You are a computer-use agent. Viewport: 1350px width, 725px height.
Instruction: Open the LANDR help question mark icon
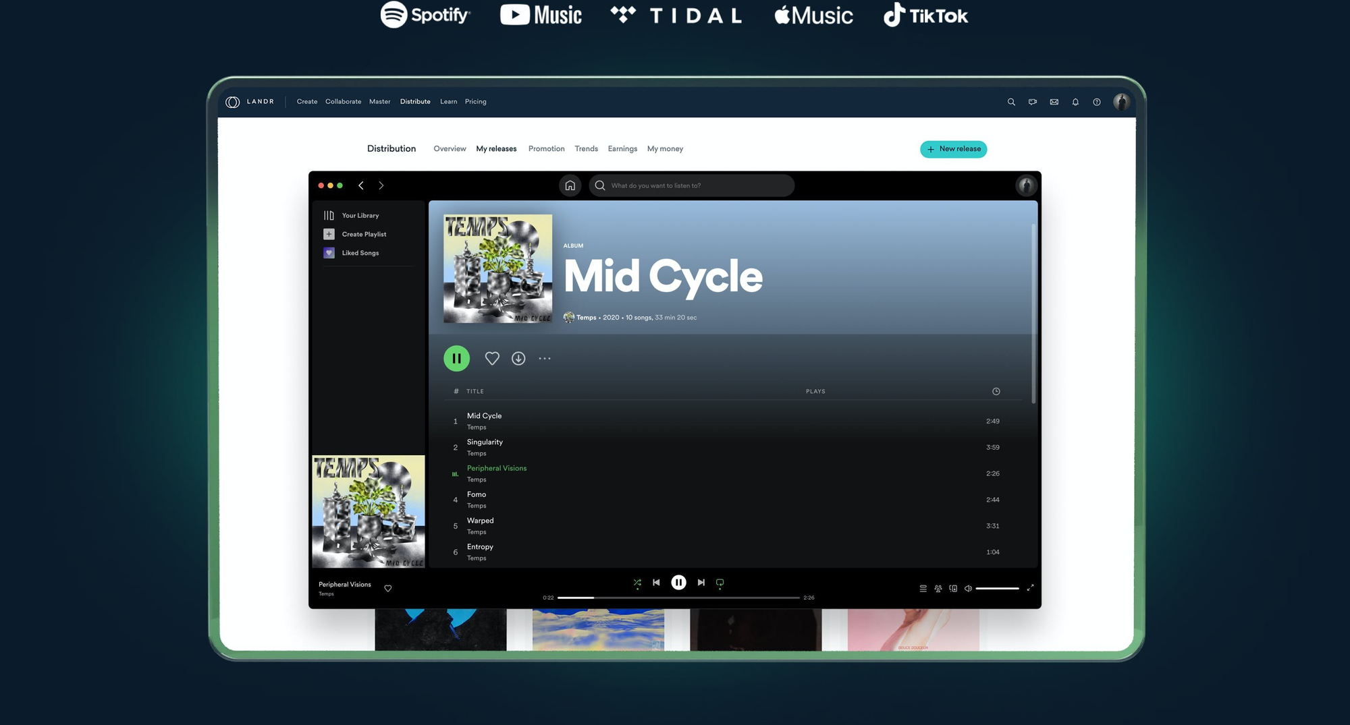[x=1097, y=102]
